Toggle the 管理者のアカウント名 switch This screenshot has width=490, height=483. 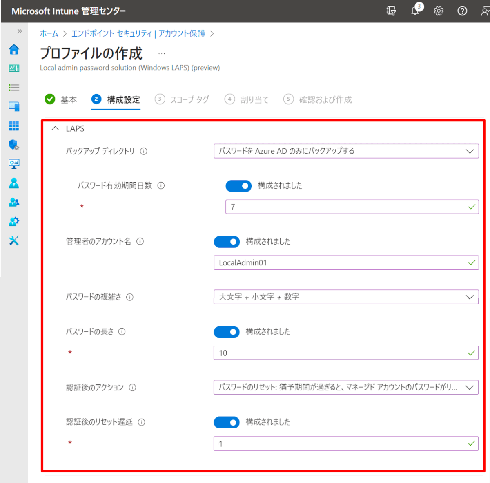pyautogui.click(x=227, y=242)
